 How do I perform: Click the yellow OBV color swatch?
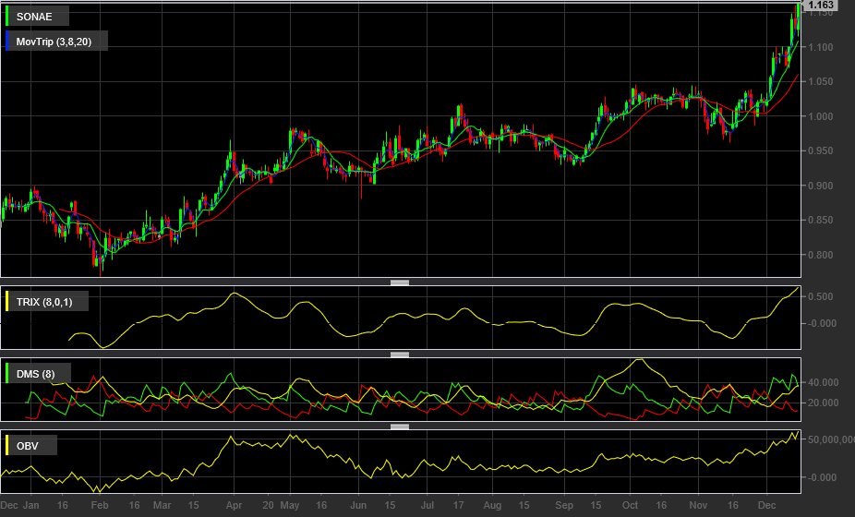[7, 446]
